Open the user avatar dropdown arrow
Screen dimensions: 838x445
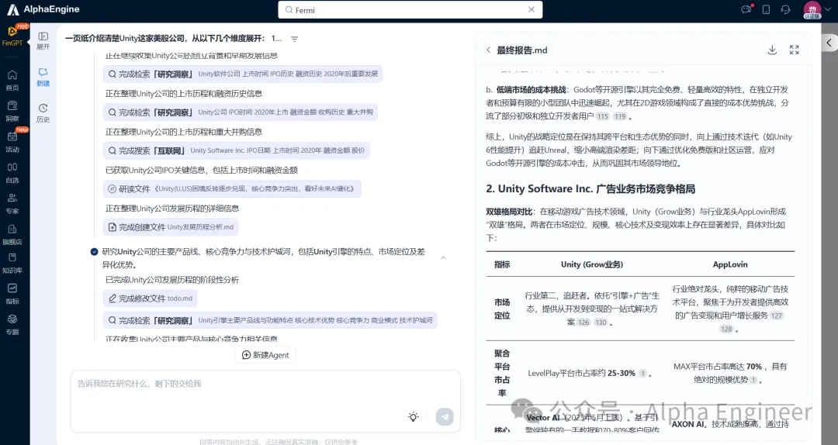[x=829, y=10]
